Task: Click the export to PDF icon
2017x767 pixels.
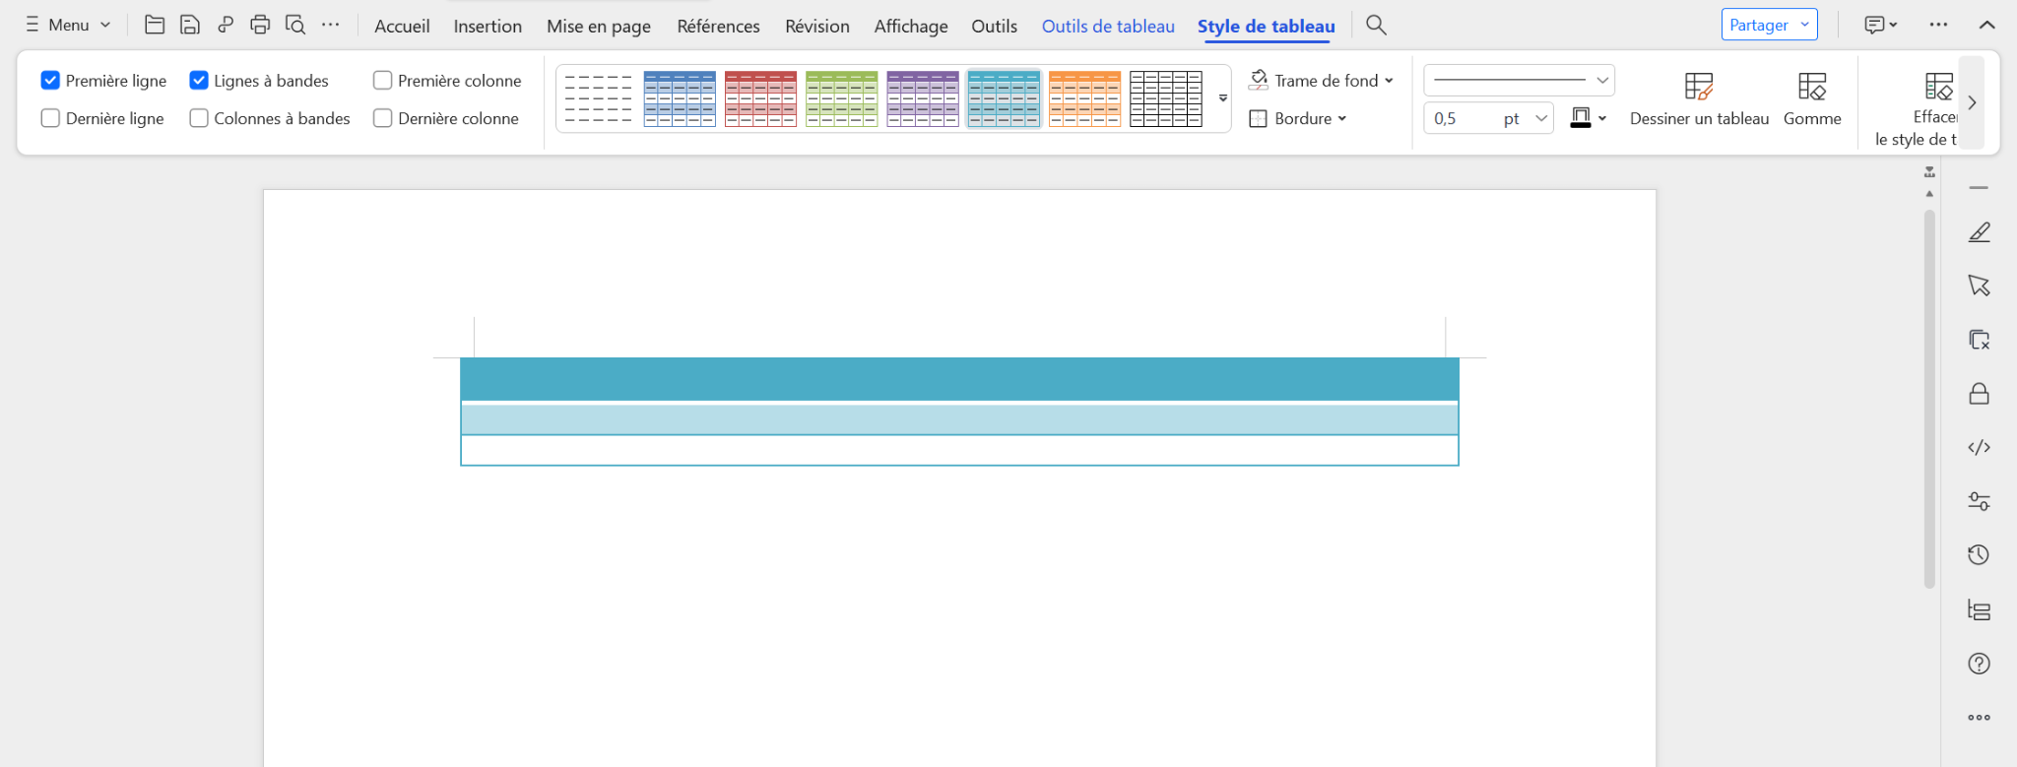Action: pos(226,25)
